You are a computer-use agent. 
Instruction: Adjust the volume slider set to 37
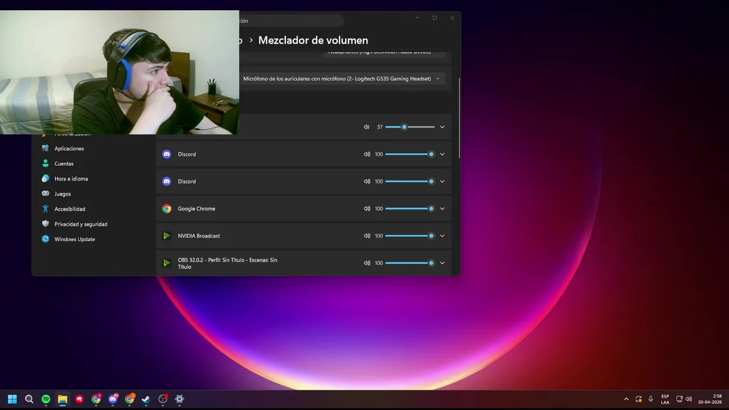point(410,127)
